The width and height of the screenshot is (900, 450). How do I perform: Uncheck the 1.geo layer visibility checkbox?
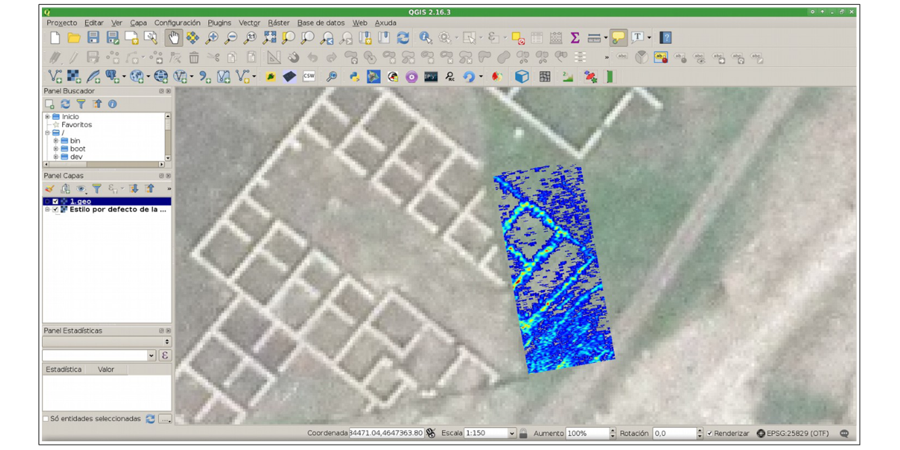pos(55,201)
